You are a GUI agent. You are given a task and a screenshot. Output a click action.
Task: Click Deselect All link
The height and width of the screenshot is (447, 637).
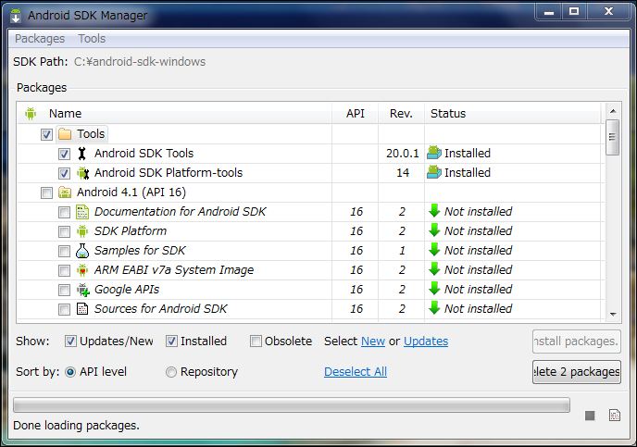tap(356, 371)
